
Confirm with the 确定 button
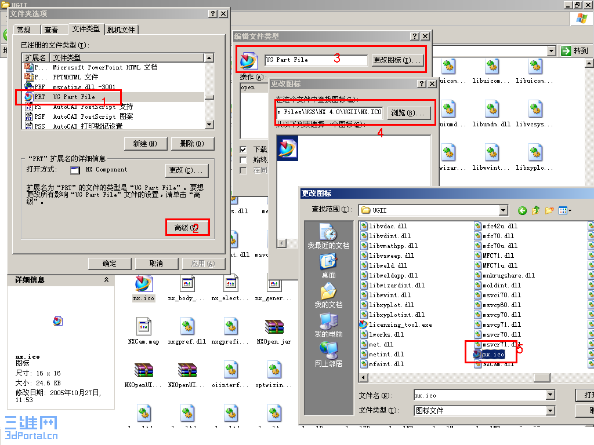pyautogui.click(x=110, y=264)
